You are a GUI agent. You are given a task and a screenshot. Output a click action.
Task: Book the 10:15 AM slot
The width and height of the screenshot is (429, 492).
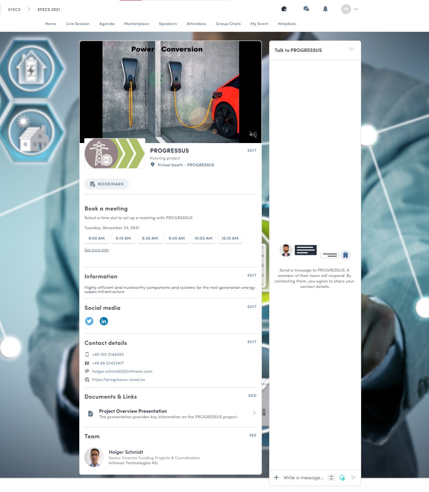230,238
